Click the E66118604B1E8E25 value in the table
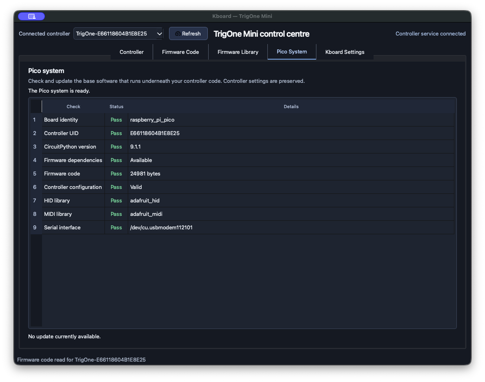Viewport: 485px width, 382px height. click(155, 133)
